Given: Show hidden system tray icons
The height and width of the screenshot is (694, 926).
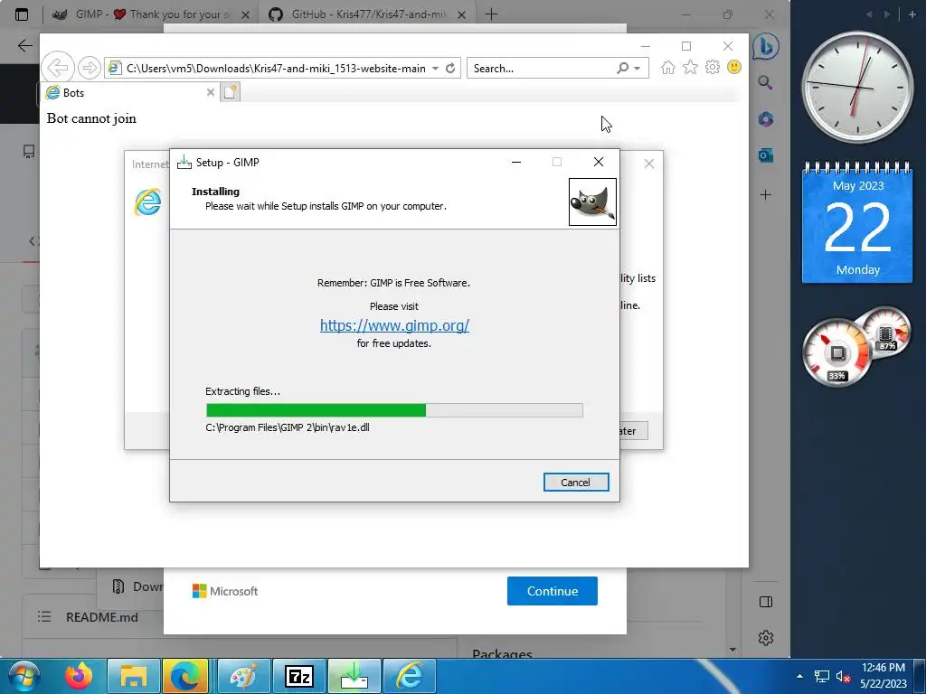Looking at the screenshot, I should coord(799,676).
